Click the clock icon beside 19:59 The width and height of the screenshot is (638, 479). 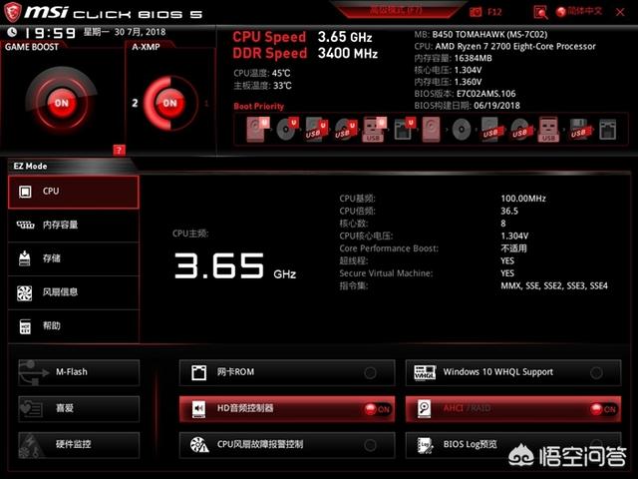pos(12,32)
